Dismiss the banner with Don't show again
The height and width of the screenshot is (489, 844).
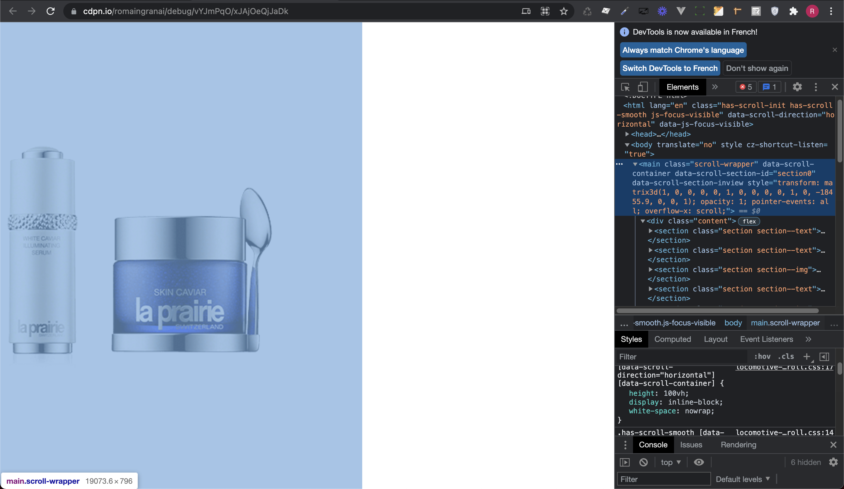(757, 68)
